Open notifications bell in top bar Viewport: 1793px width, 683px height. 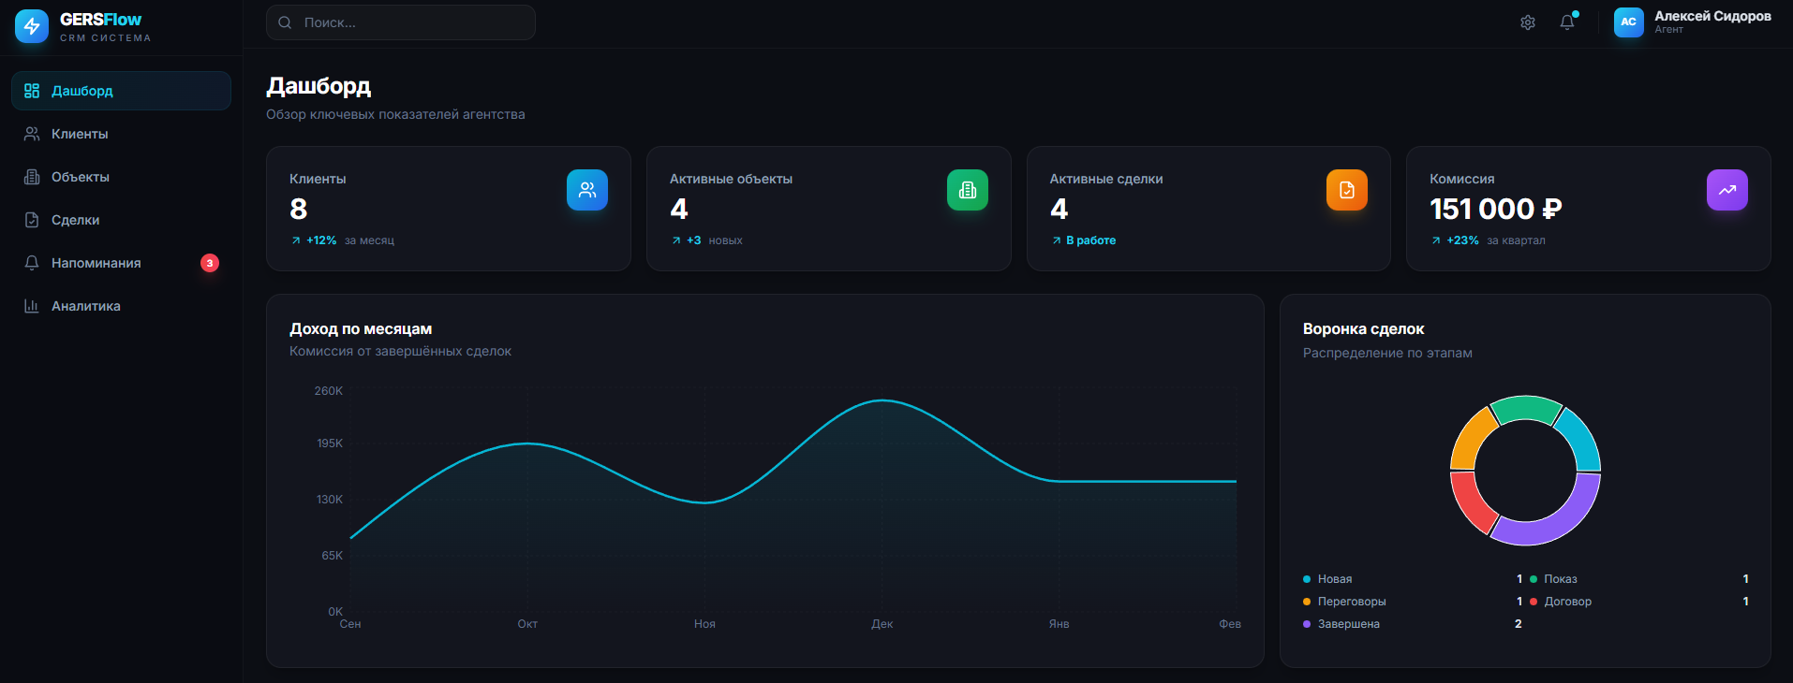(x=1567, y=22)
